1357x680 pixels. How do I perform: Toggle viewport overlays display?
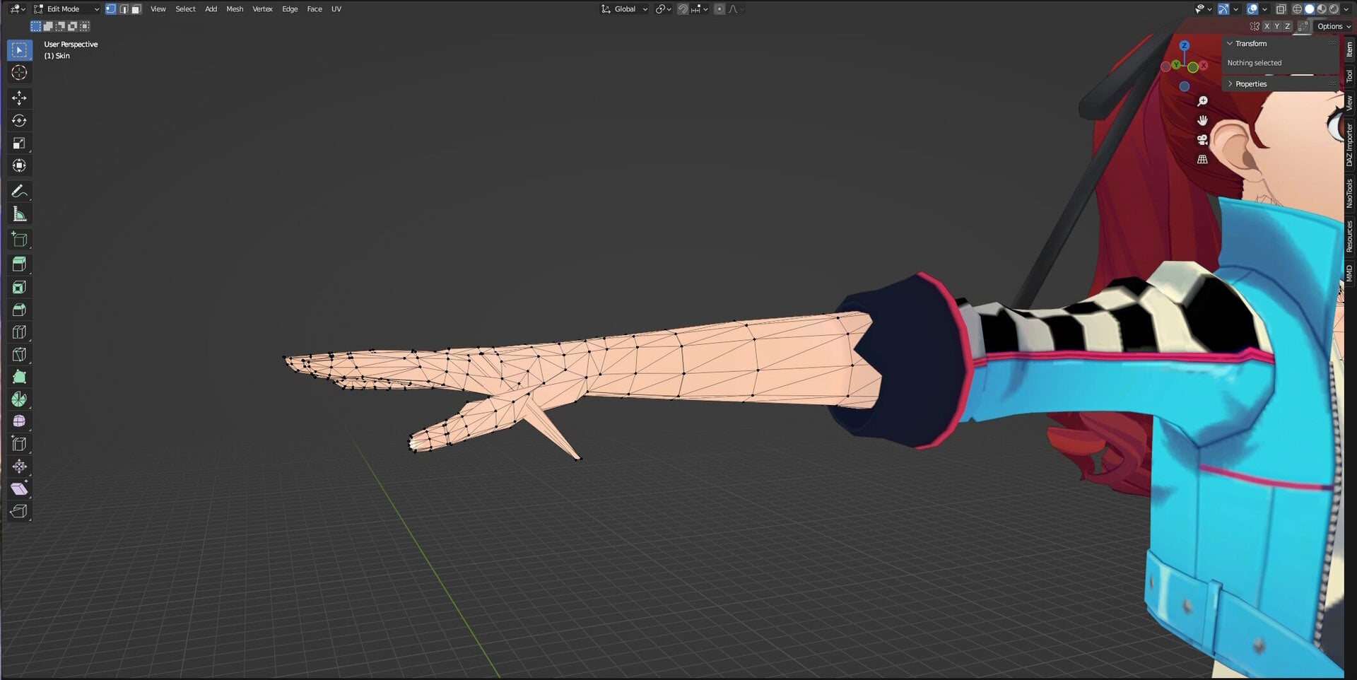(x=1252, y=9)
